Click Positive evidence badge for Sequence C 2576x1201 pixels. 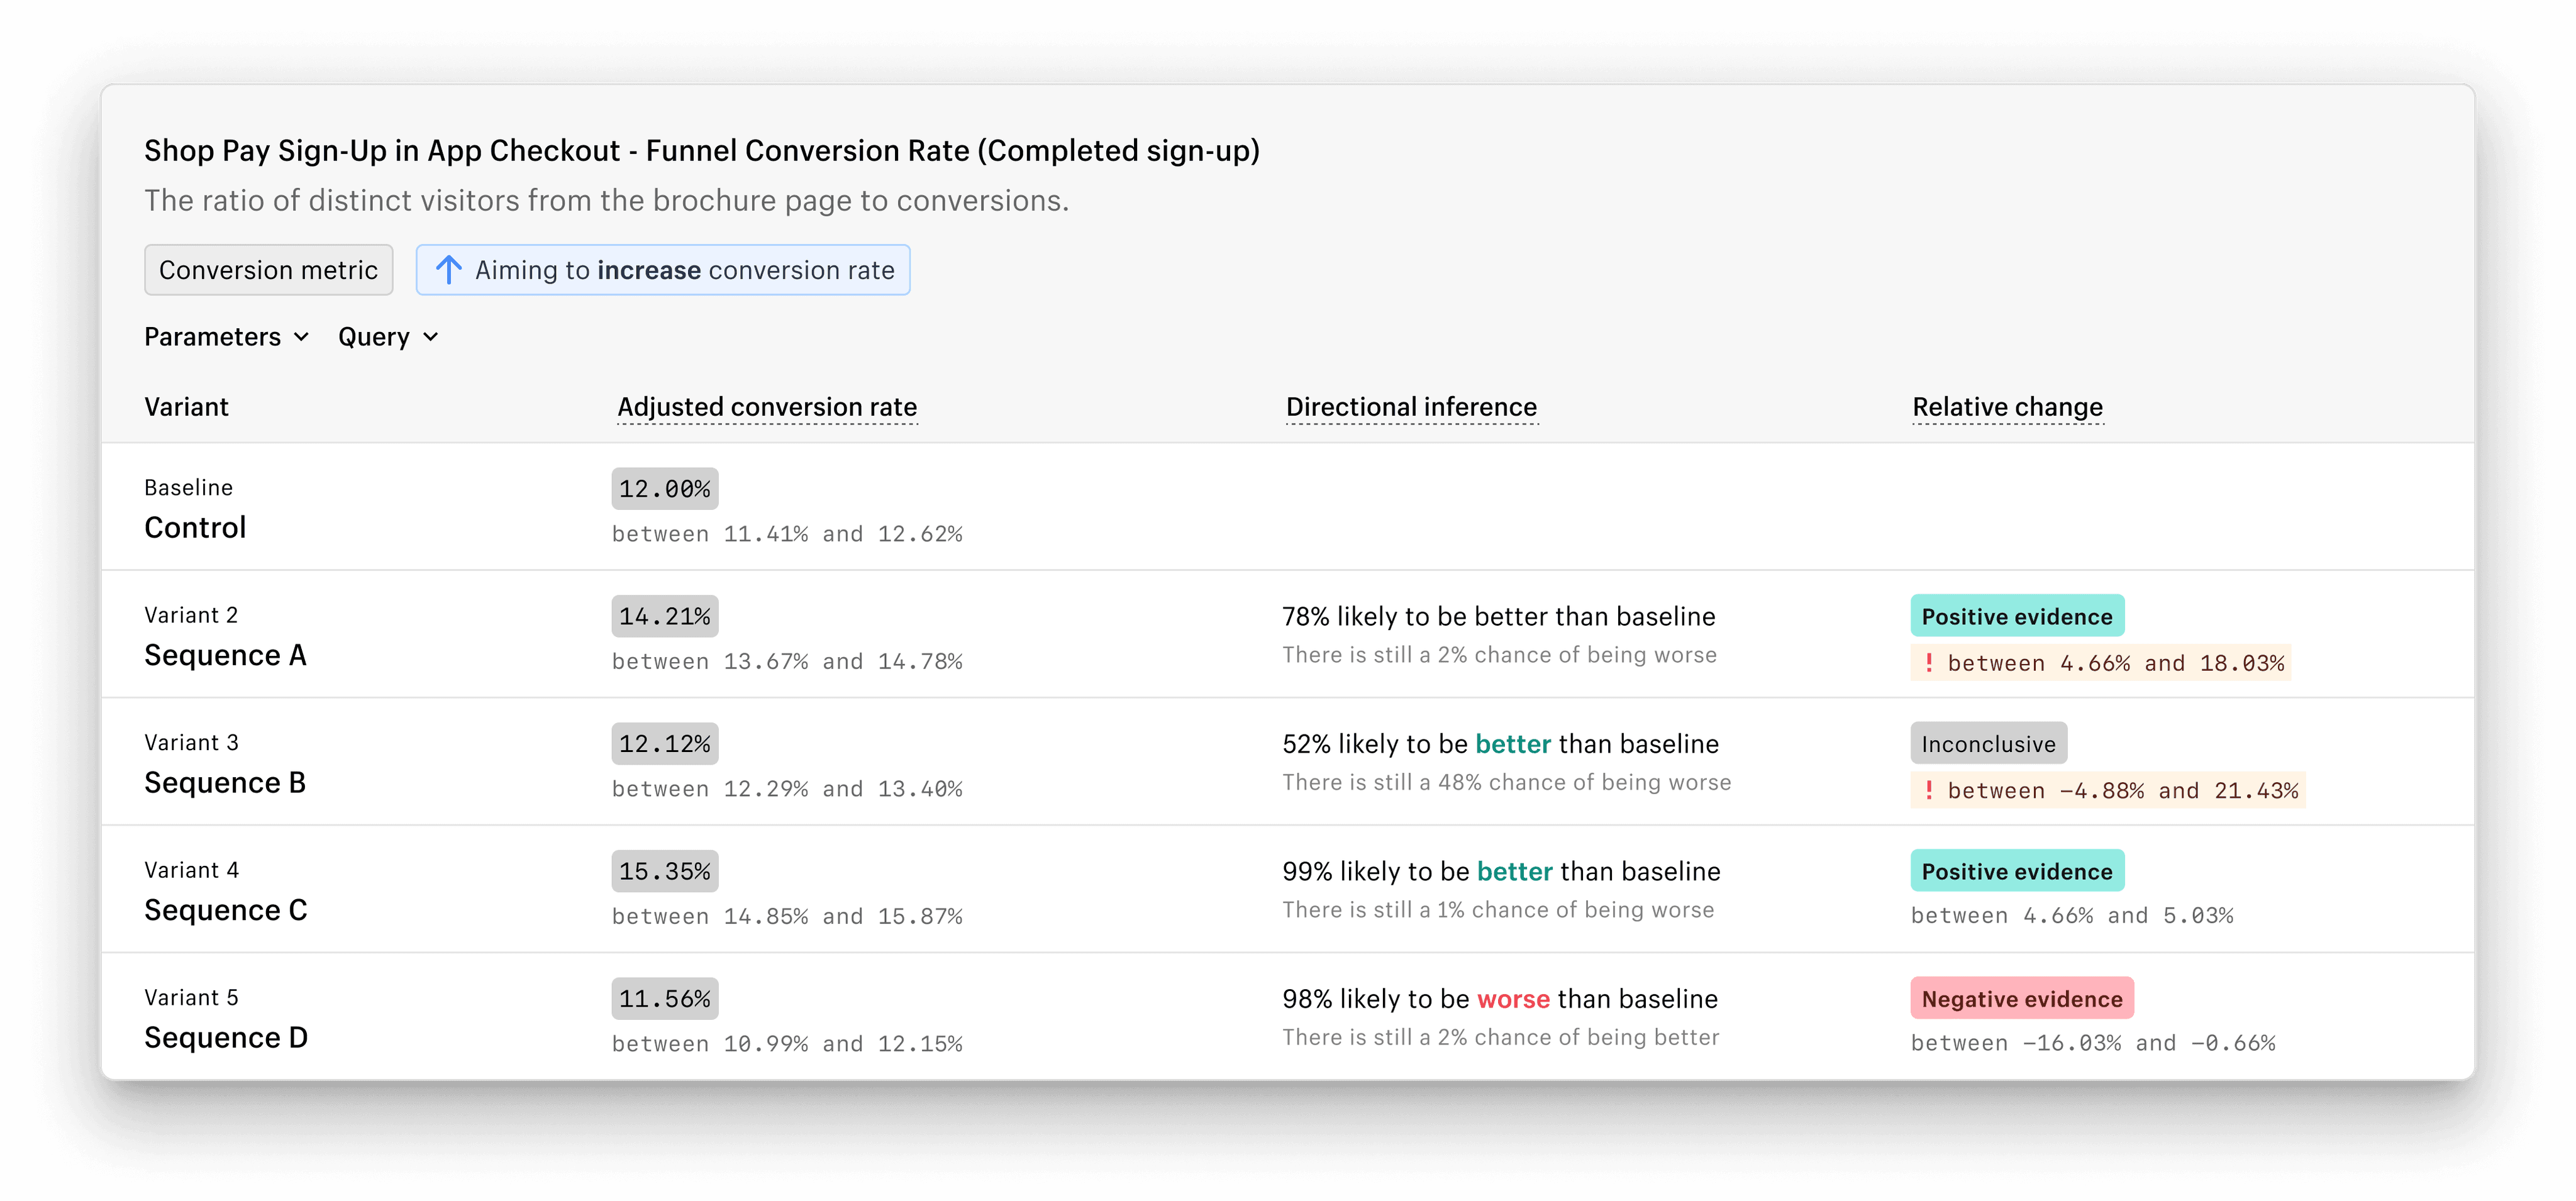(2016, 871)
